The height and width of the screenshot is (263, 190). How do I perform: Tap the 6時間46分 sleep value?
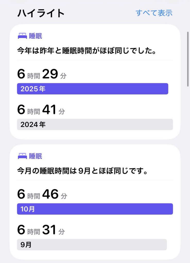pos(42,195)
